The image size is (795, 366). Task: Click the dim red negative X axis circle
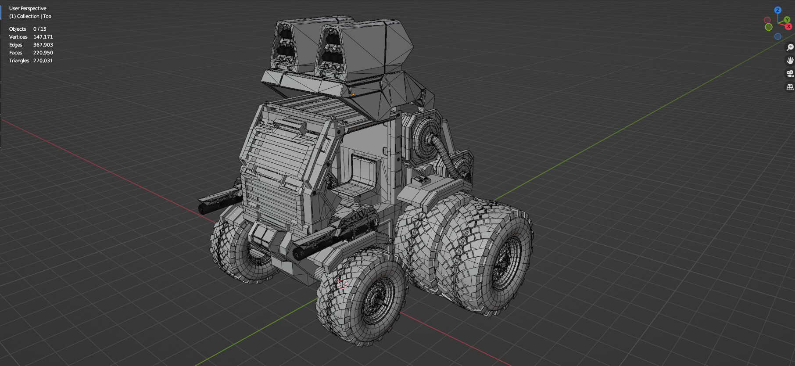click(x=767, y=20)
